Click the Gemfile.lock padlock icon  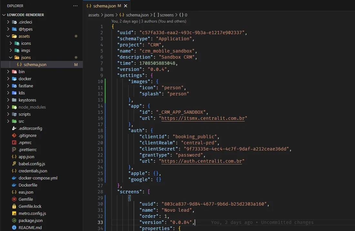click(x=14, y=206)
